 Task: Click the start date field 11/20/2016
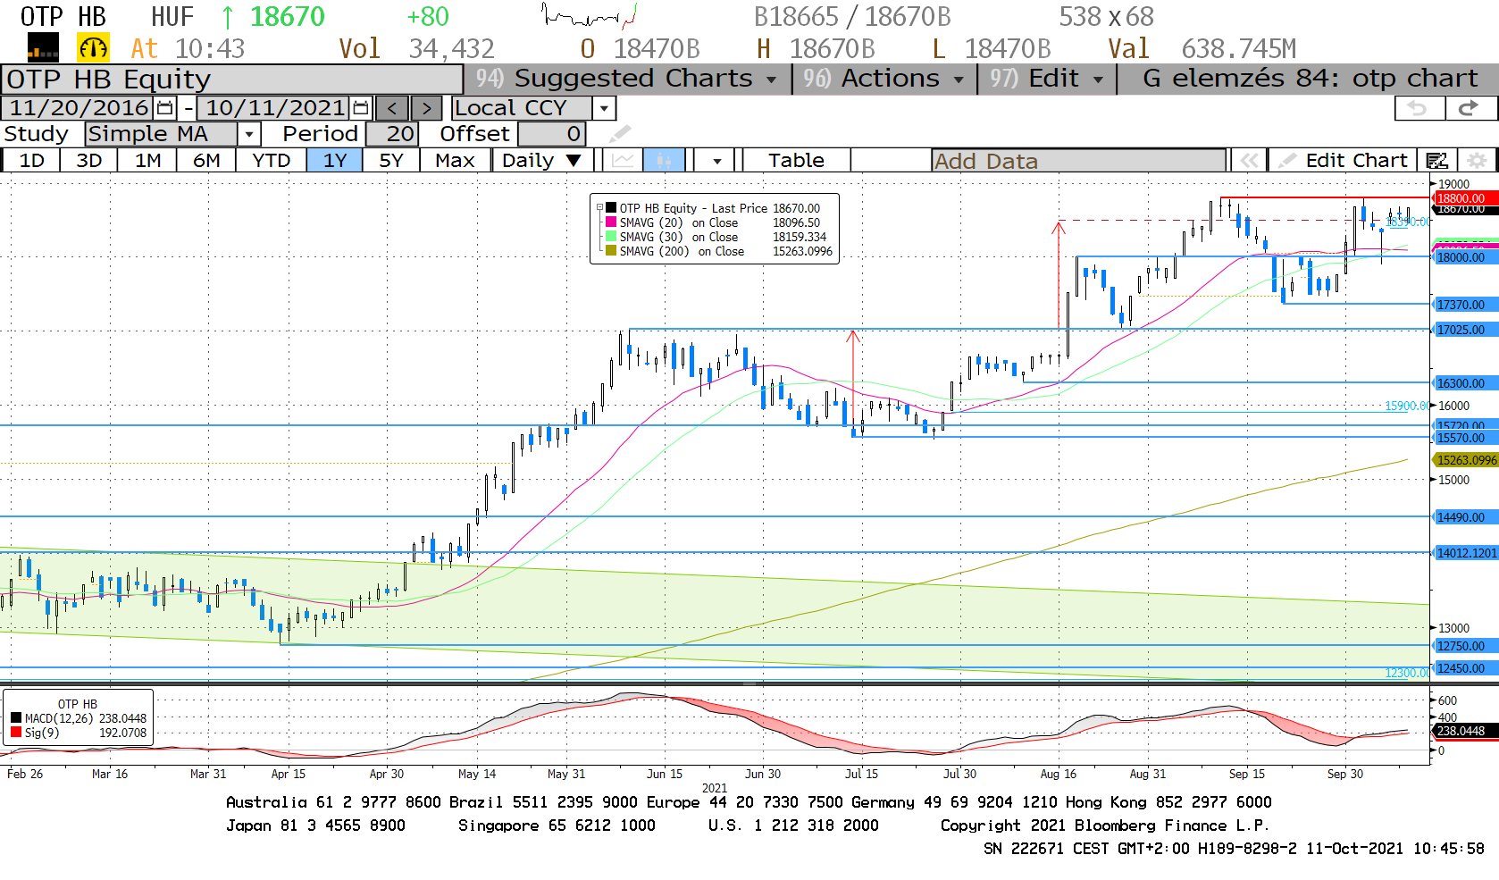(79, 108)
